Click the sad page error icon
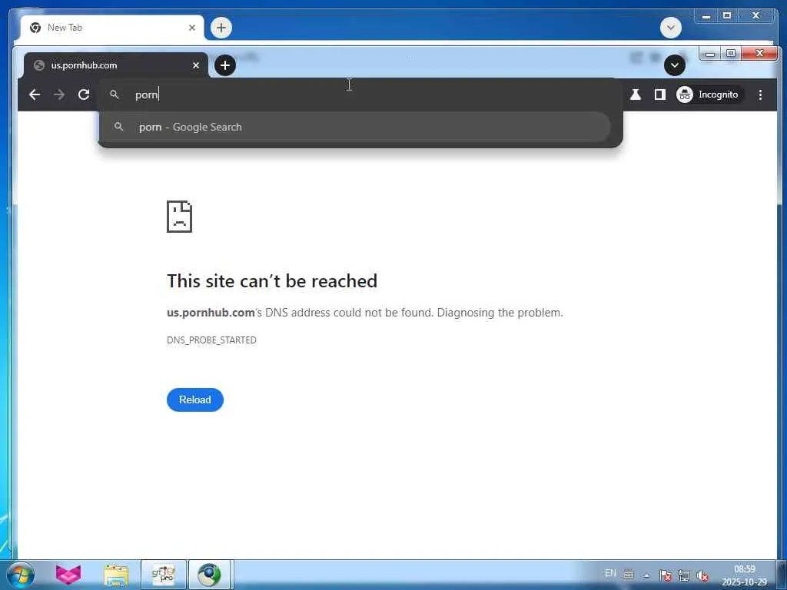Image resolution: width=787 pixels, height=590 pixels. [x=180, y=216]
